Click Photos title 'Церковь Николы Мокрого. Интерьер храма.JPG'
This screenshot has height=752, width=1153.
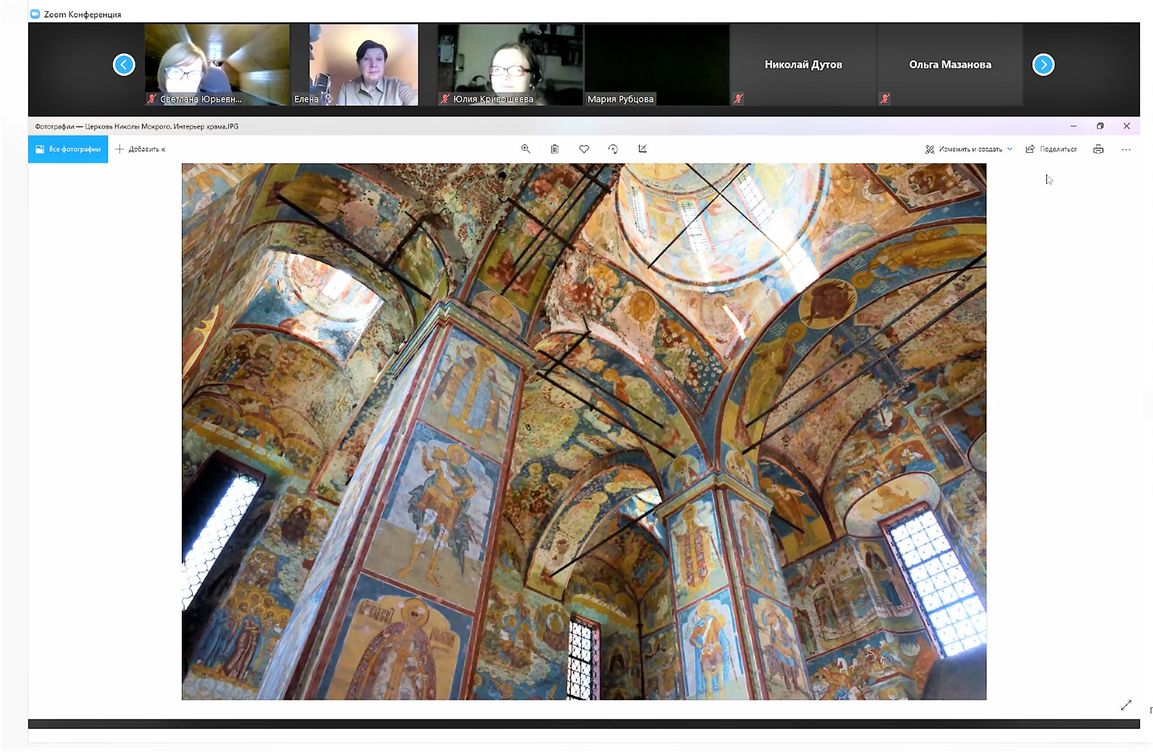(162, 127)
